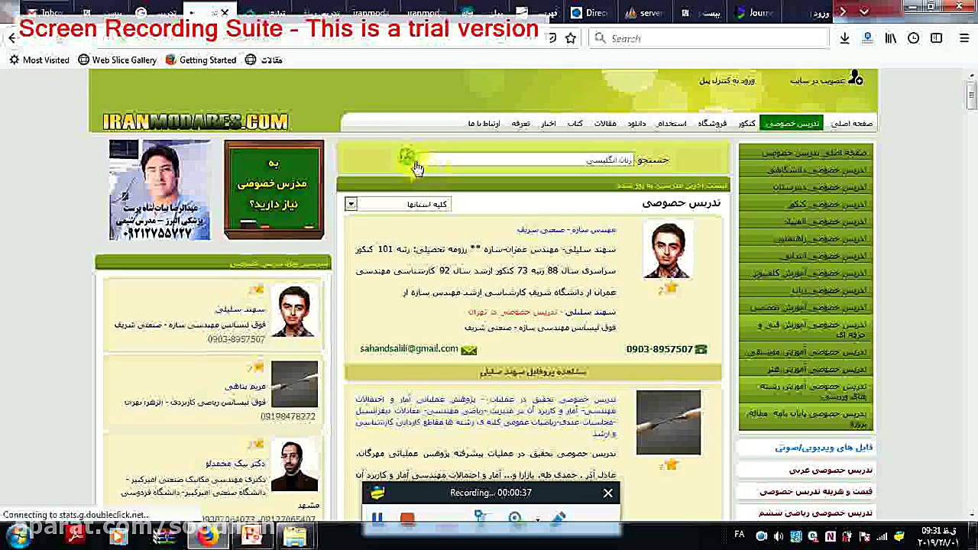Open the Firefox library icon
Screen dimensions: 978x550
tap(890, 38)
